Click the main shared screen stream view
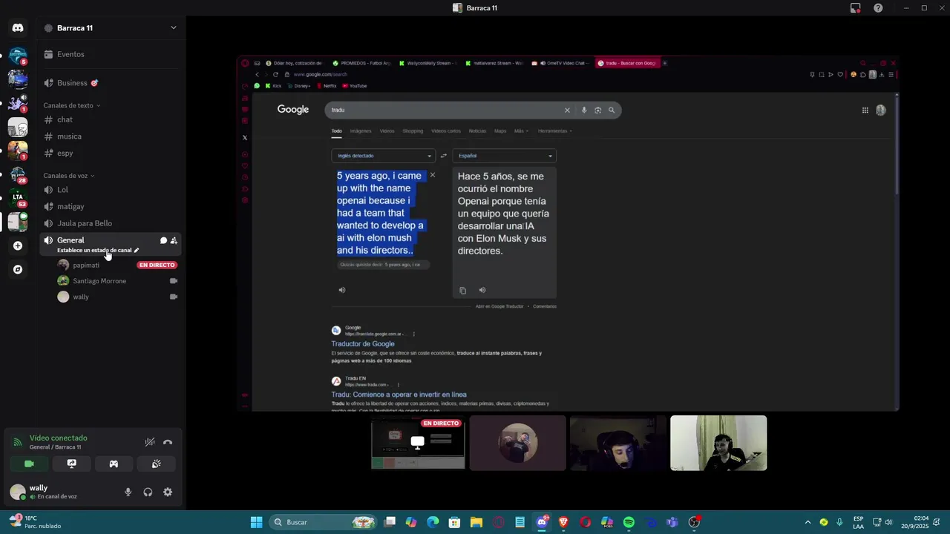The height and width of the screenshot is (534, 950). click(x=568, y=234)
